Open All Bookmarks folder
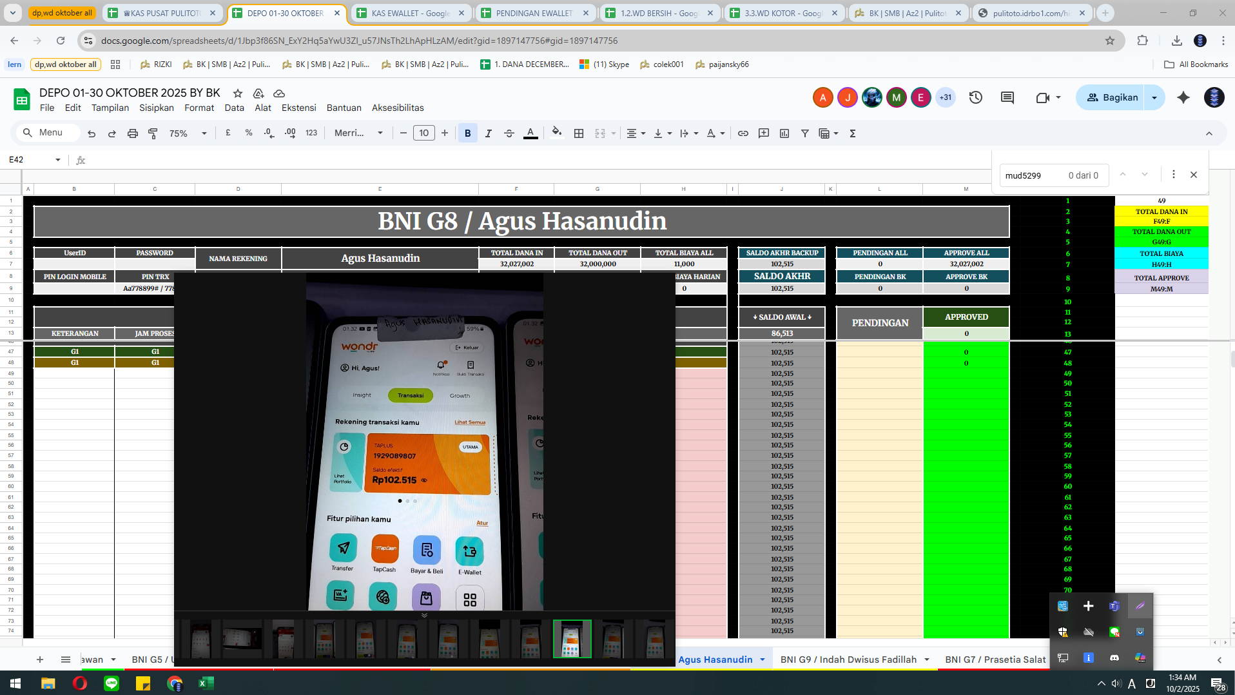Viewport: 1235px width, 695px height. coord(1196,64)
